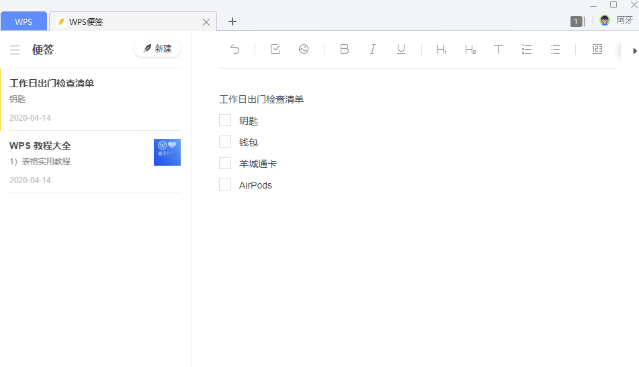This screenshot has width=639, height=367.
Task: Toggle bold formatting
Action: [x=344, y=49]
